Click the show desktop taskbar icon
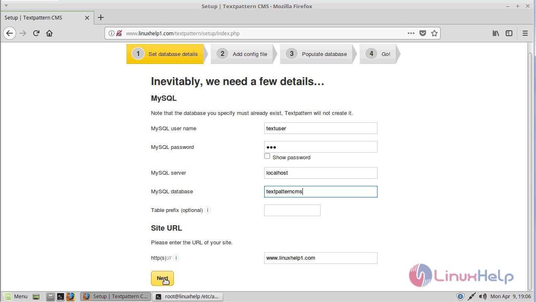 click(37, 297)
